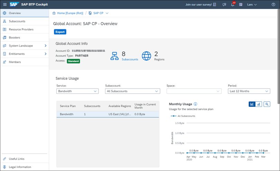The image size is (280, 171).
Task: Open the Period dropdown Last 12 Months
Action: [x=249, y=91]
